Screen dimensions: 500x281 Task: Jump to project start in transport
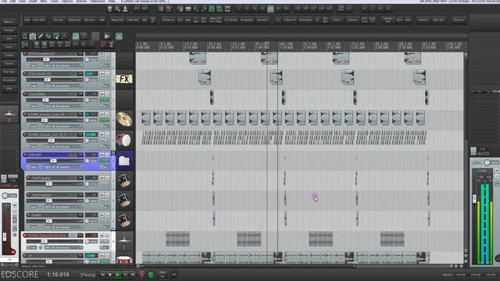(102, 275)
